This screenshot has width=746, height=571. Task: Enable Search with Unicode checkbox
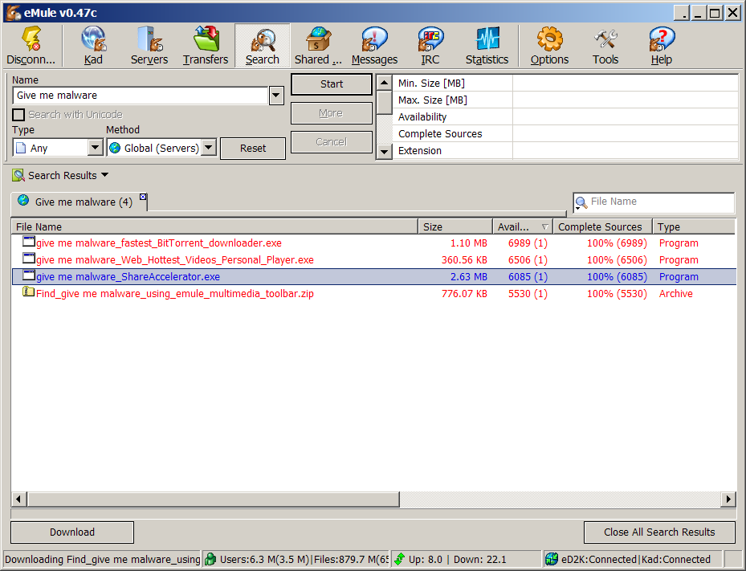click(x=18, y=115)
